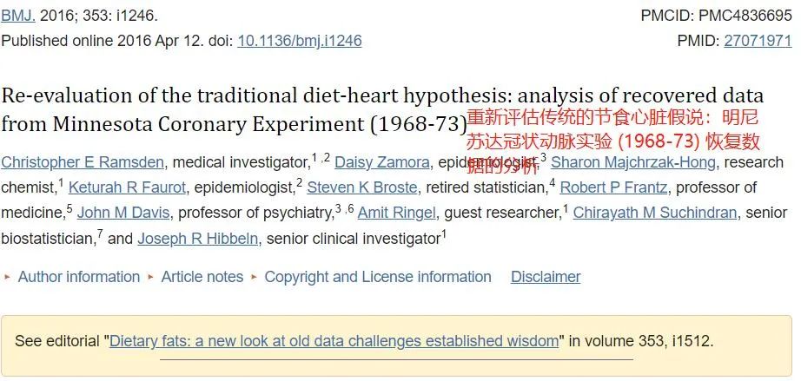801x381 pixels.
Task: Open the Disclaimer link
Action: tap(546, 277)
